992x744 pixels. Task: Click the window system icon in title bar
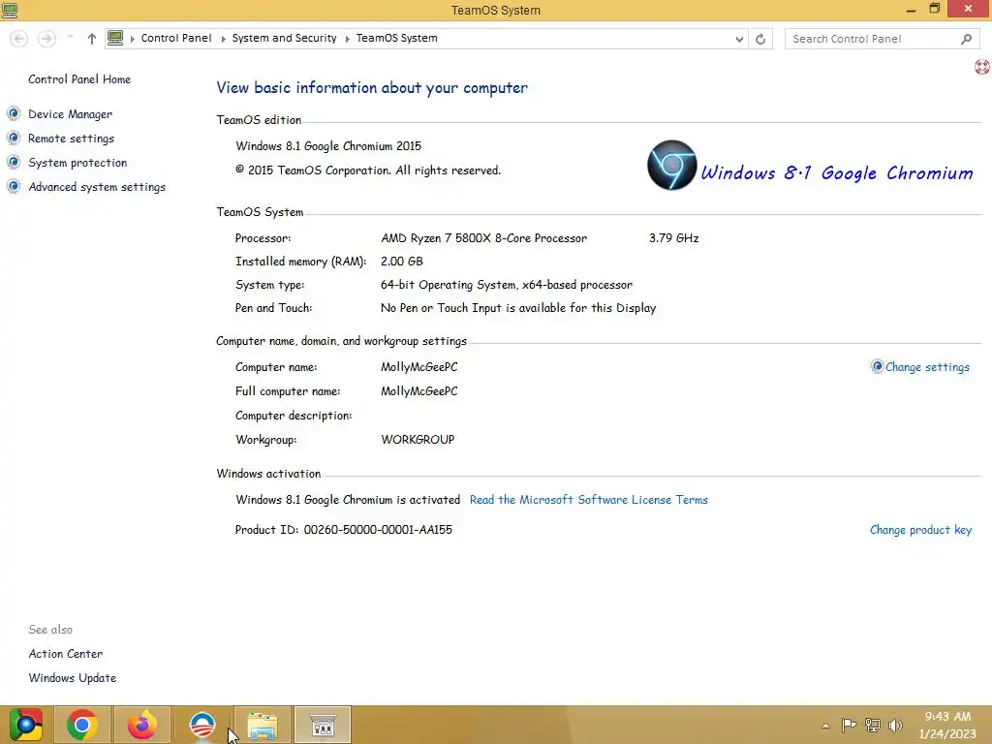point(10,10)
